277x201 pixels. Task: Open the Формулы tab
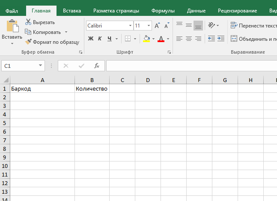tap(163, 11)
